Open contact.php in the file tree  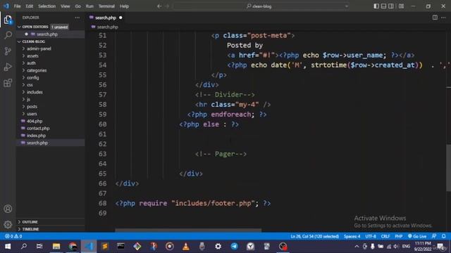pyautogui.click(x=38, y=128)
